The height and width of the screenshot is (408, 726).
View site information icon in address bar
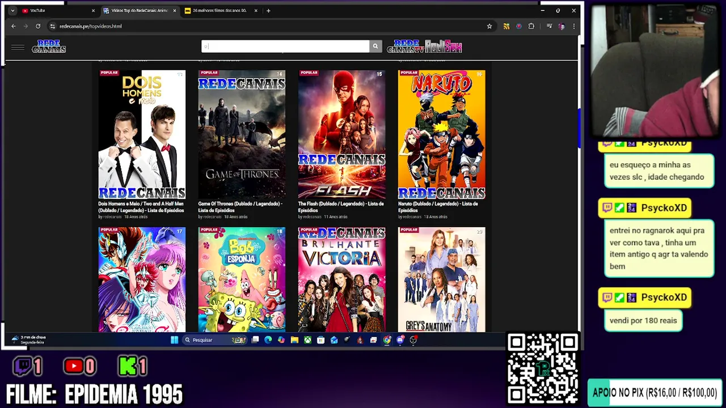coord(52,26)
